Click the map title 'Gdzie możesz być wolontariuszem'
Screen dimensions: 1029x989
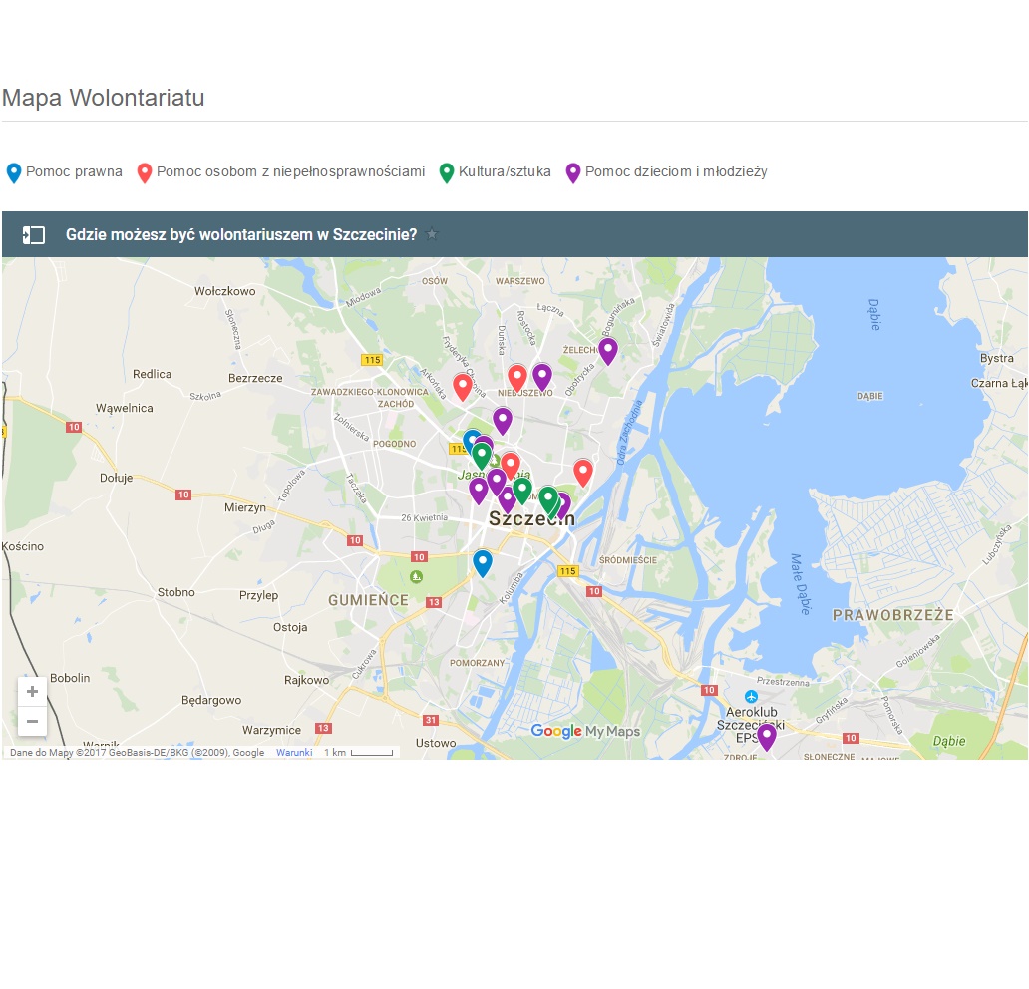click(241, 234)
